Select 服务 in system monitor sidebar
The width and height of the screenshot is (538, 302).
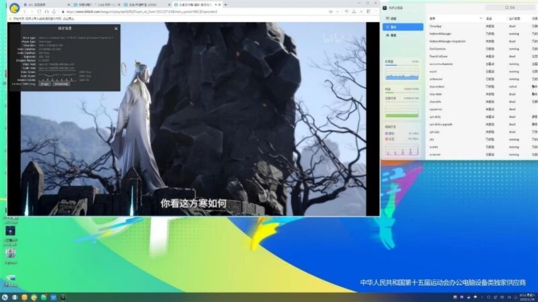pos(393,27)
